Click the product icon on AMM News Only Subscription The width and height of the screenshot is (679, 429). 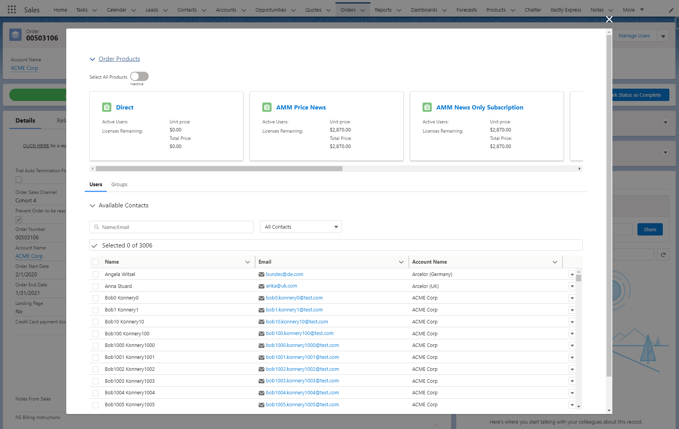coord(426,107)
